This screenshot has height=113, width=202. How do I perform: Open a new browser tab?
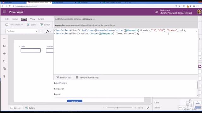(130, 2)
